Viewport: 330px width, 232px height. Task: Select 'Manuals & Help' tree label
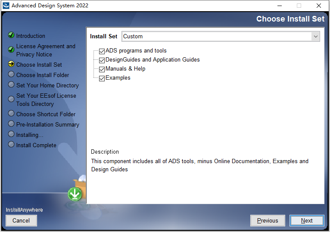(125, 69)
